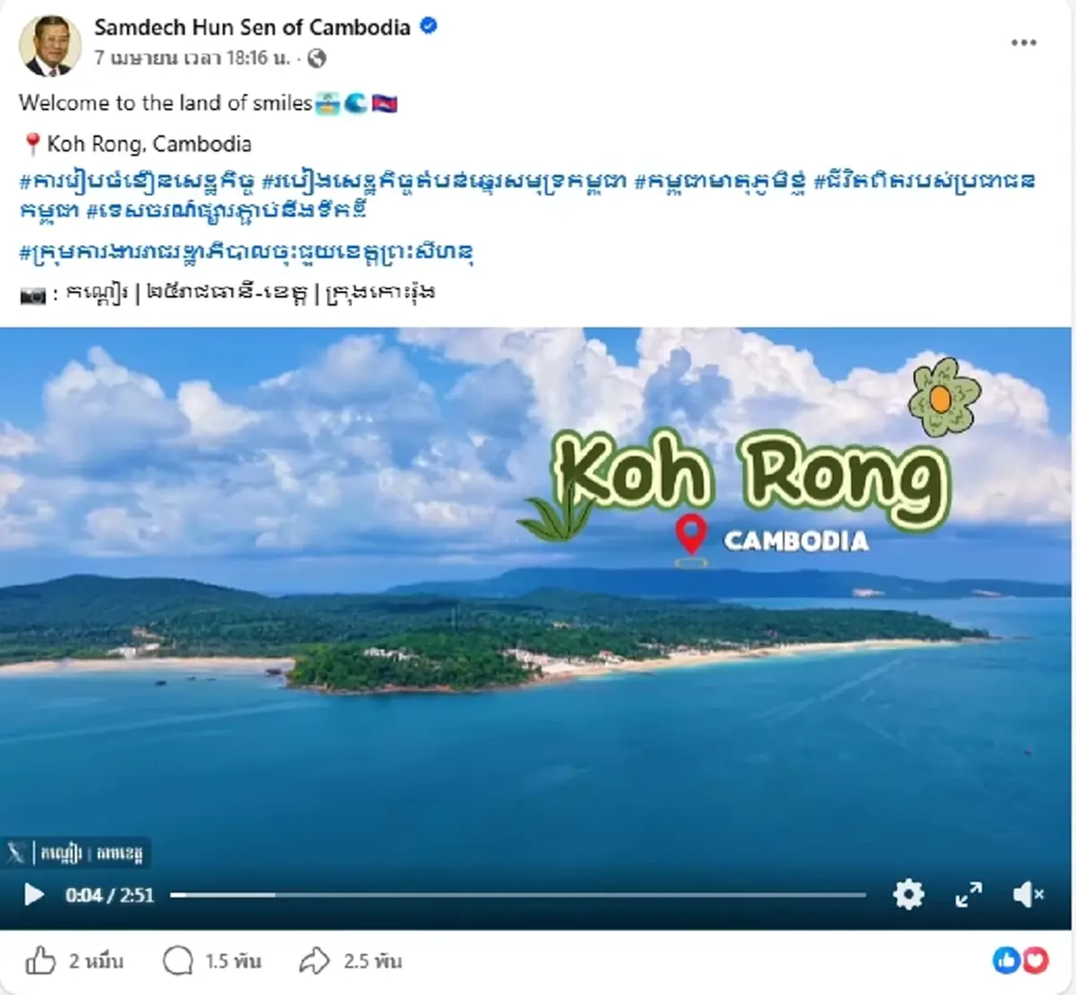View public audience globe icon
Screen dimensions: 1076x995
tap(317, 58)
